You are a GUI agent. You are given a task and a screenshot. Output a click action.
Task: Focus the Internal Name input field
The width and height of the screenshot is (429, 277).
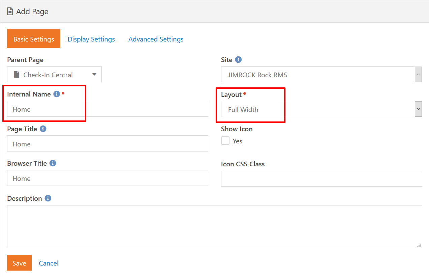[108, 109]
